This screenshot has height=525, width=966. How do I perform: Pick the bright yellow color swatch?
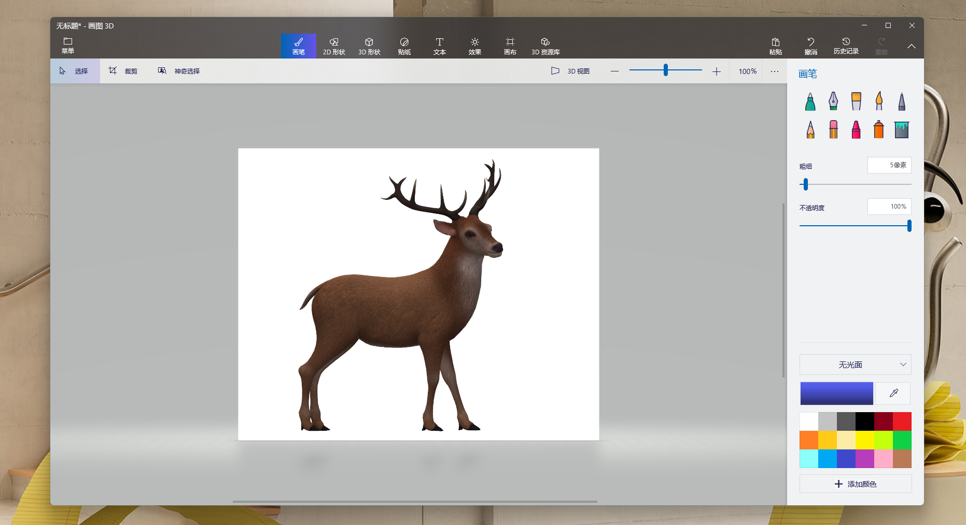[865, 440]
